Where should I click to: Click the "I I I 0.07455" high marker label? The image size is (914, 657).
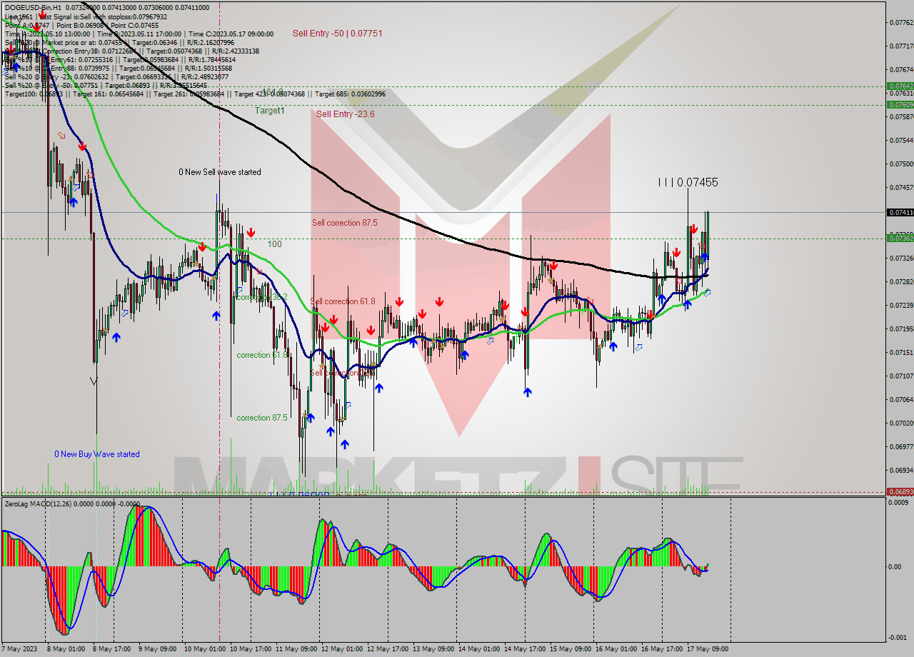coord(688,183)
